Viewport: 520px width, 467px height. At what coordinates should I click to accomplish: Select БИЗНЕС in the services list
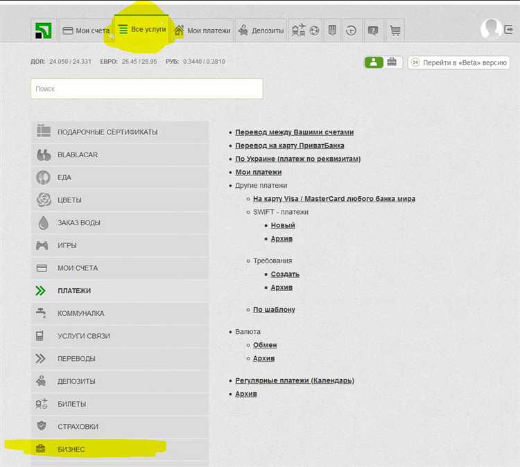120,449
